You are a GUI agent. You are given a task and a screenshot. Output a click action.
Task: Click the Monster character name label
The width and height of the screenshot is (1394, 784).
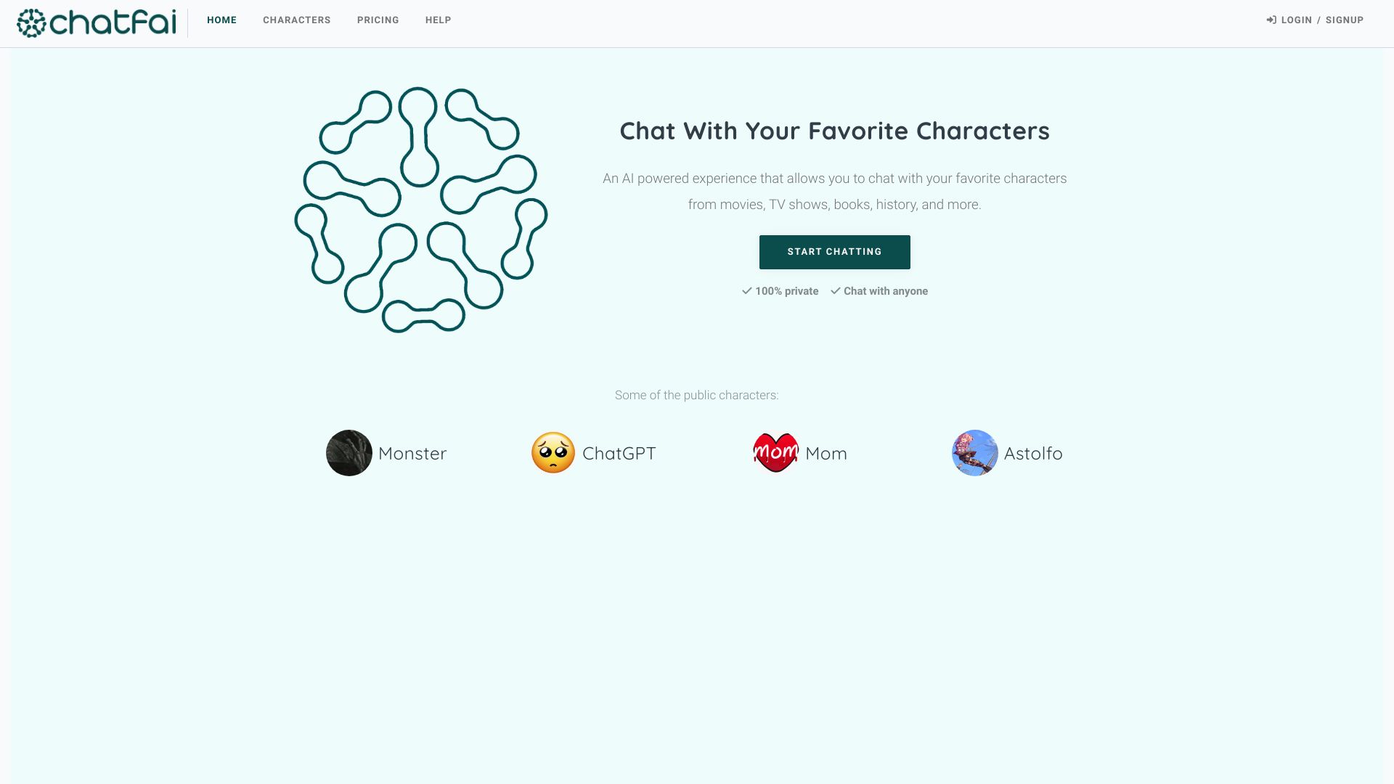coord(412,452)
